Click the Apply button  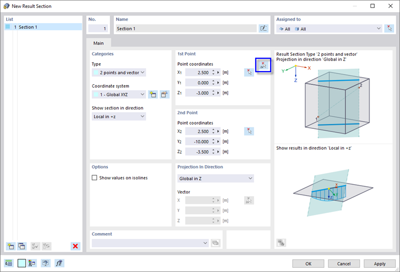click(x=379, y=264)
